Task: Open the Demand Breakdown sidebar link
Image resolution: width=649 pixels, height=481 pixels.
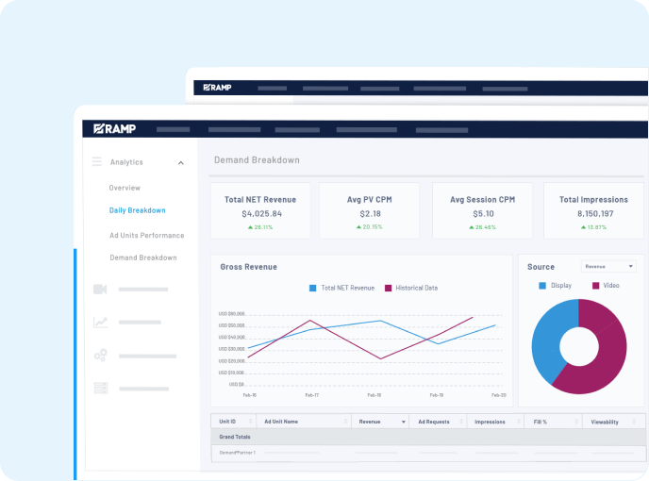Action: pos(142,257)
